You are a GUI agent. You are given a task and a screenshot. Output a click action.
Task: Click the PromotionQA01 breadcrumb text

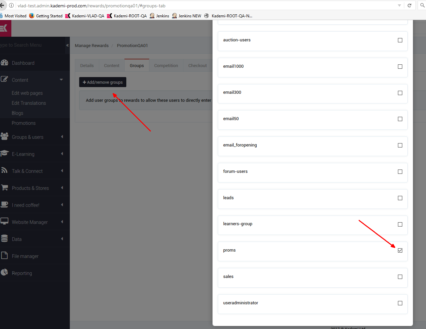point(132,45)
